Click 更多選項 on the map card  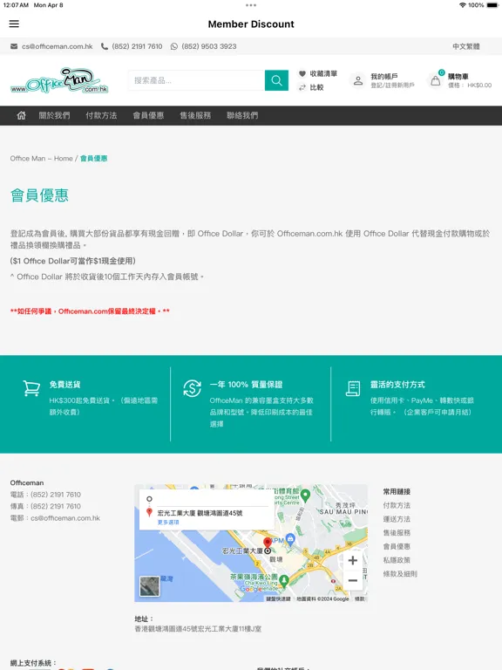tap(168, 523)
